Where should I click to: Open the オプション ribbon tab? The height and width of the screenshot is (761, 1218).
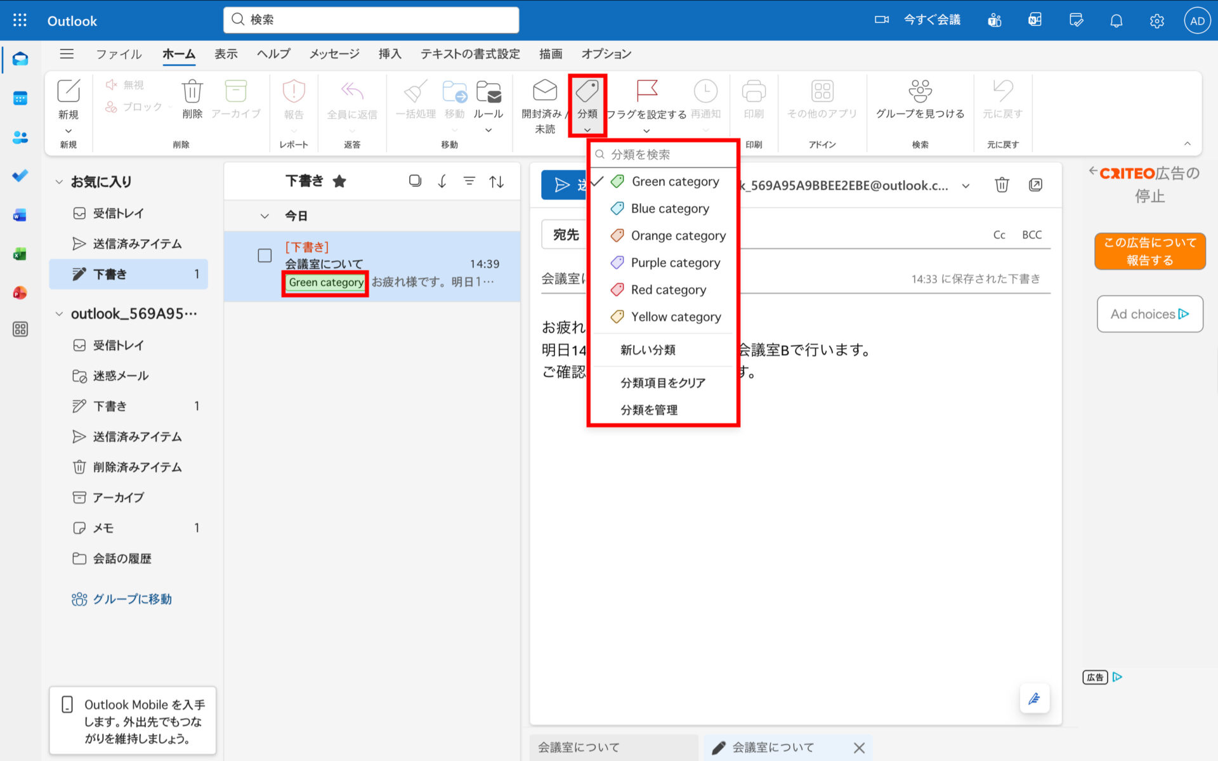[x=605, y=54]
